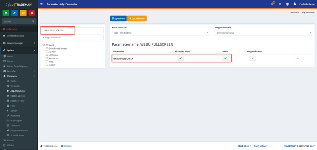This screenshot has height=150, width=317.
Task: Click the Brenken link in footer
Action: coord(66,146)
